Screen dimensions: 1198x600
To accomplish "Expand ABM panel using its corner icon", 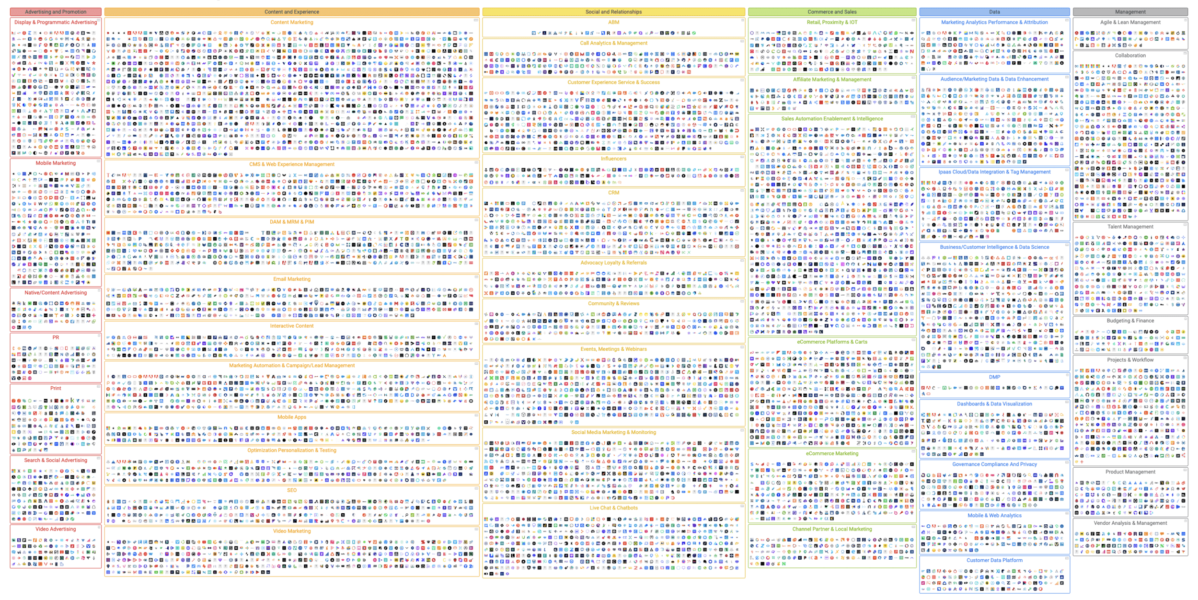I will (742, 20).
